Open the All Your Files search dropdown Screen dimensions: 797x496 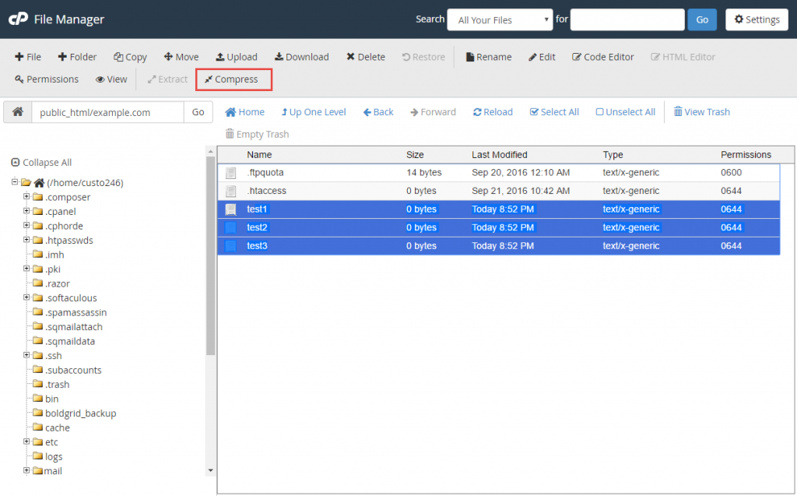click(499, 19)
